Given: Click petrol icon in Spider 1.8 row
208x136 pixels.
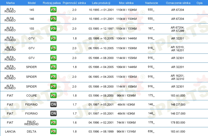Looking at the screenshot, I should 53,67.
